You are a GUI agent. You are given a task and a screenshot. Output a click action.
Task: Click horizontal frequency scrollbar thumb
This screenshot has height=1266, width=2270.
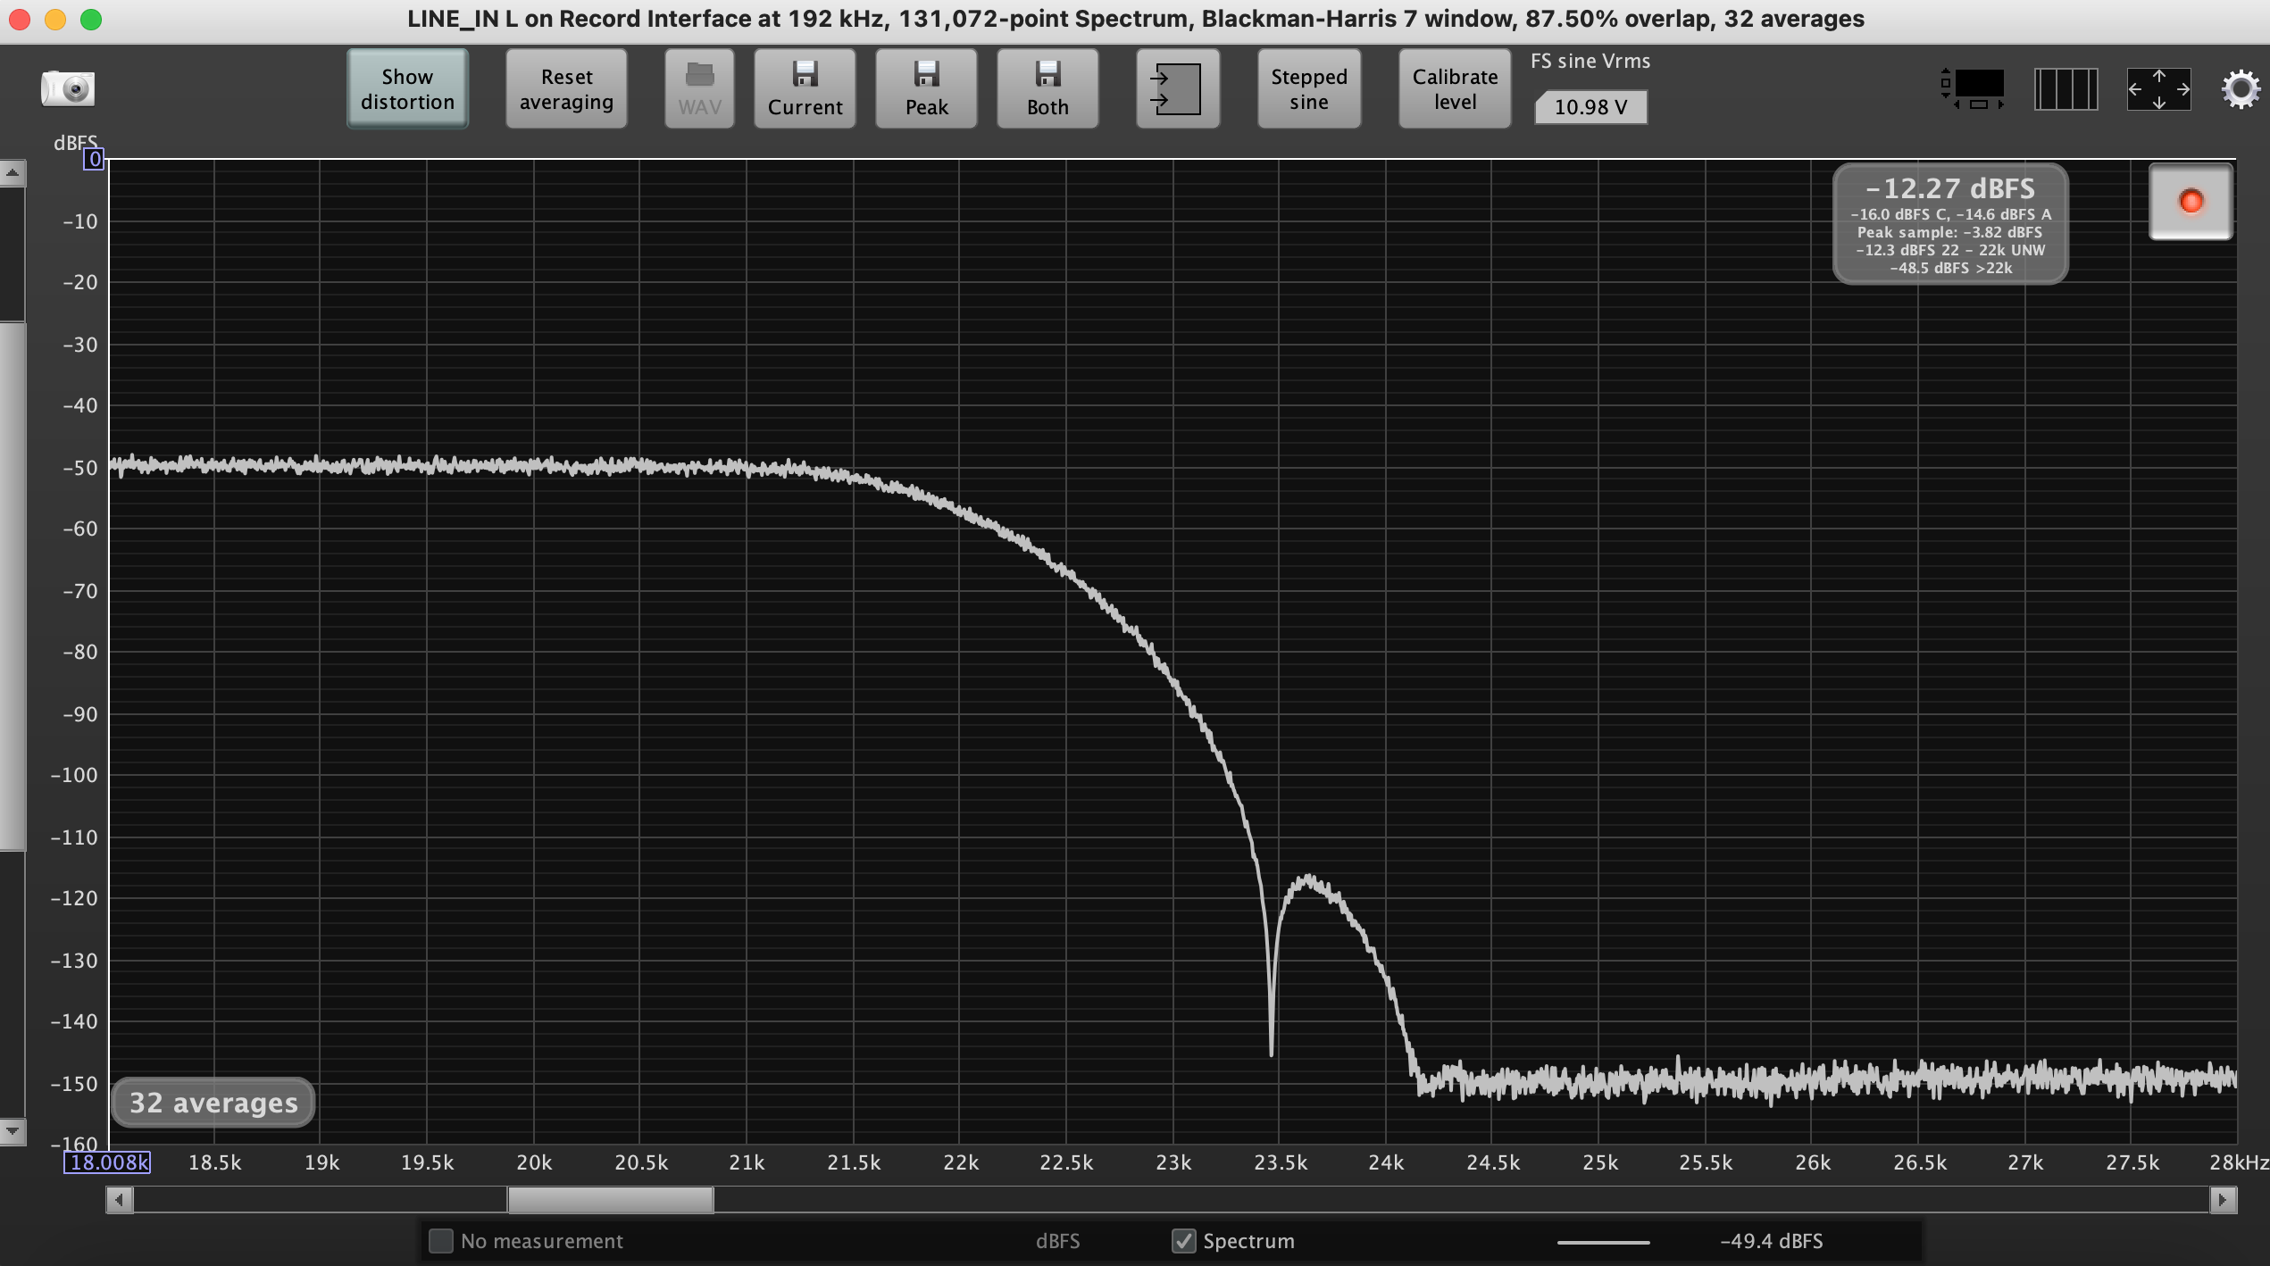611,1199
